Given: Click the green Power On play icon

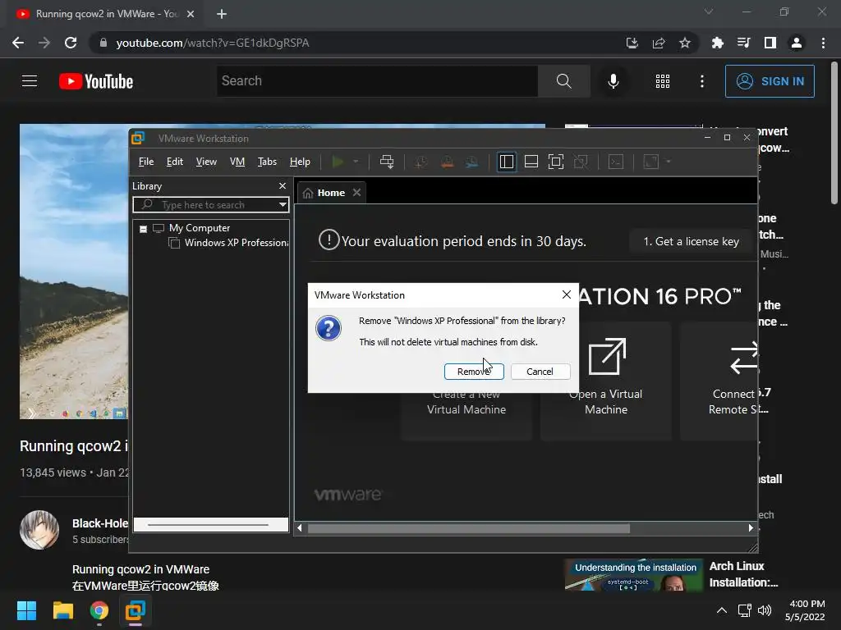Looking at the screenshot, I should (x=338, y=162).
